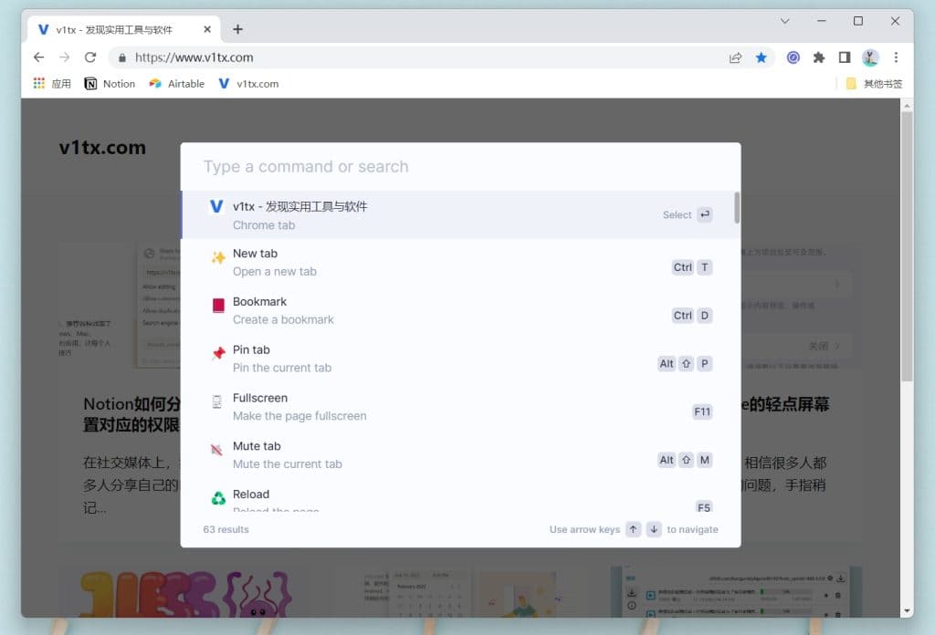The image size is (935, 635).
Task: Click the browser forward arrow
Action: (65, 57)
